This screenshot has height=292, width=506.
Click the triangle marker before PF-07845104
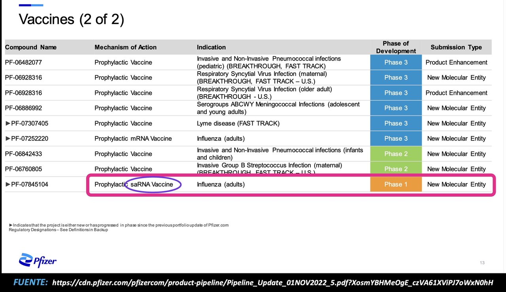pyautogui.click(x=8, y=184)
